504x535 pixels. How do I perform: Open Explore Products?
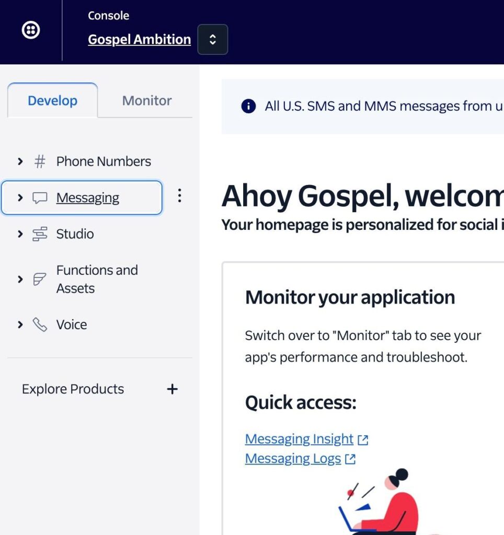tap(73, 389)
